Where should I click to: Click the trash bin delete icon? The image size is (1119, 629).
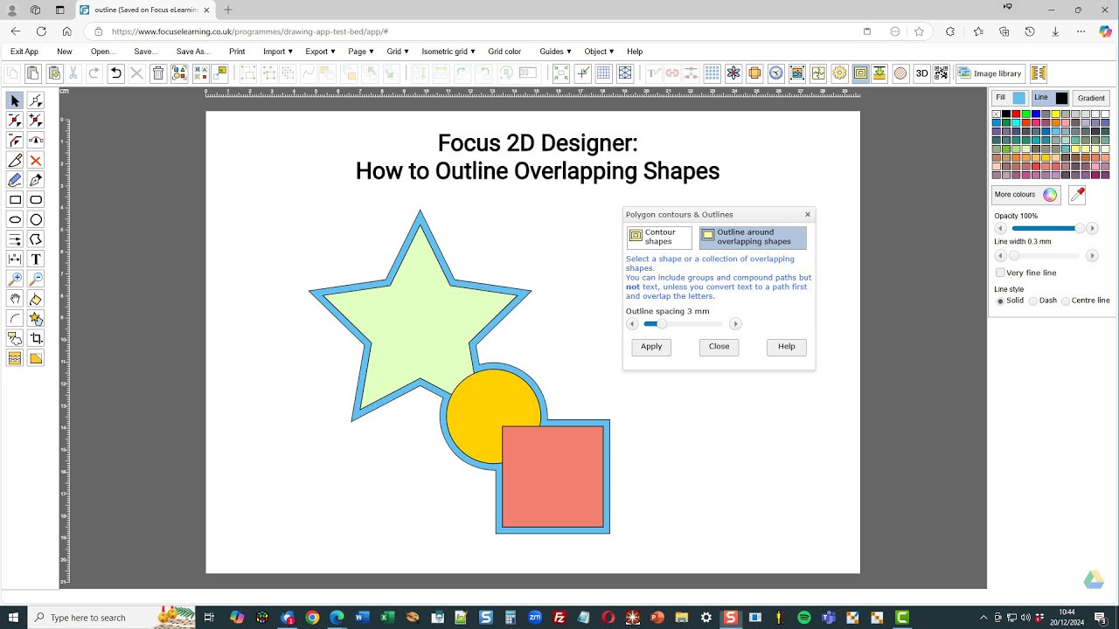pyautogui.click(x=158, y=73)
